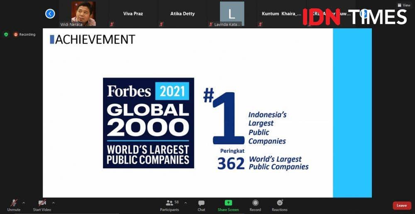Start recording with the Record icon
Screen dimensions: 415x214
tap(255, 203)
